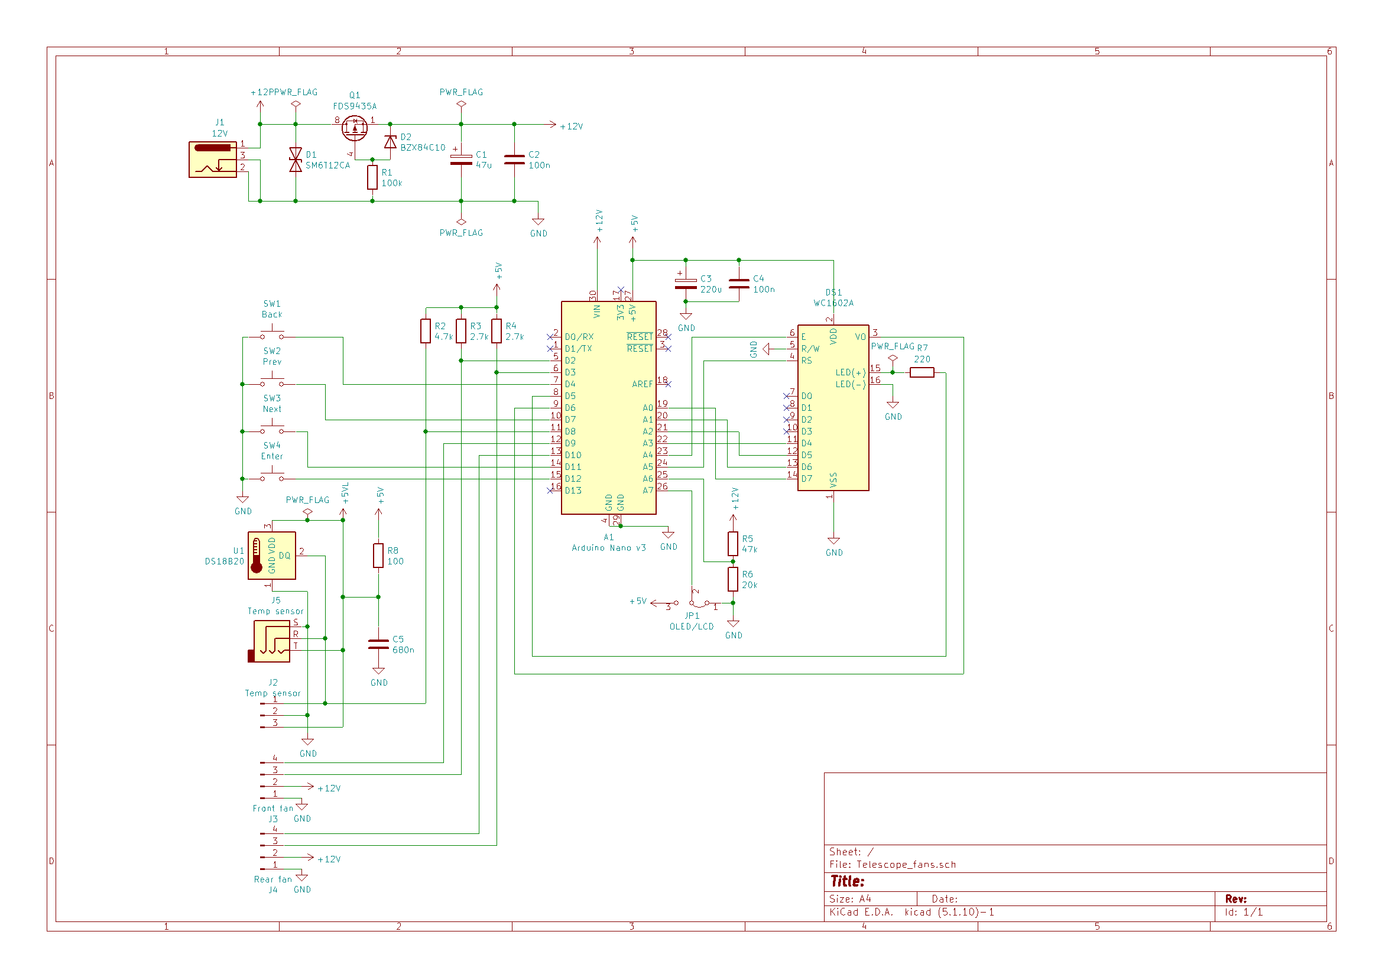
Task: Click the Q1 FDS9435A MOSFET symbol
Action: pyautogui.click(x=355, y=128)
